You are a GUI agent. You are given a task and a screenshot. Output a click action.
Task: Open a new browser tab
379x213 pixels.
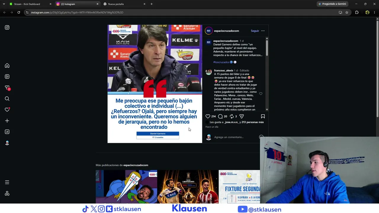(x=152, y=4)
